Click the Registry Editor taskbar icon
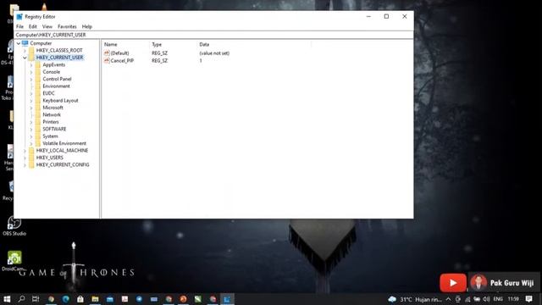 pyautogui.click(x=227, y=299)
